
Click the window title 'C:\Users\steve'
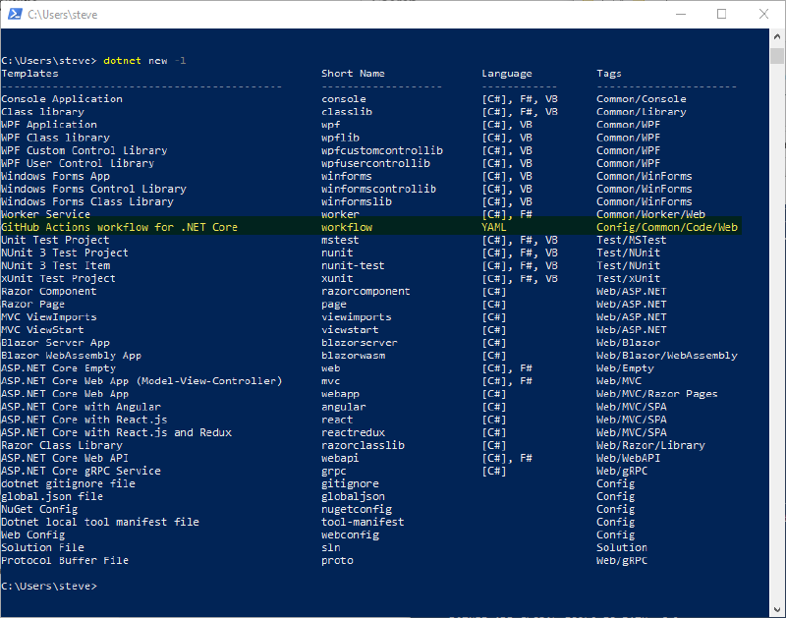coord(62,15)
